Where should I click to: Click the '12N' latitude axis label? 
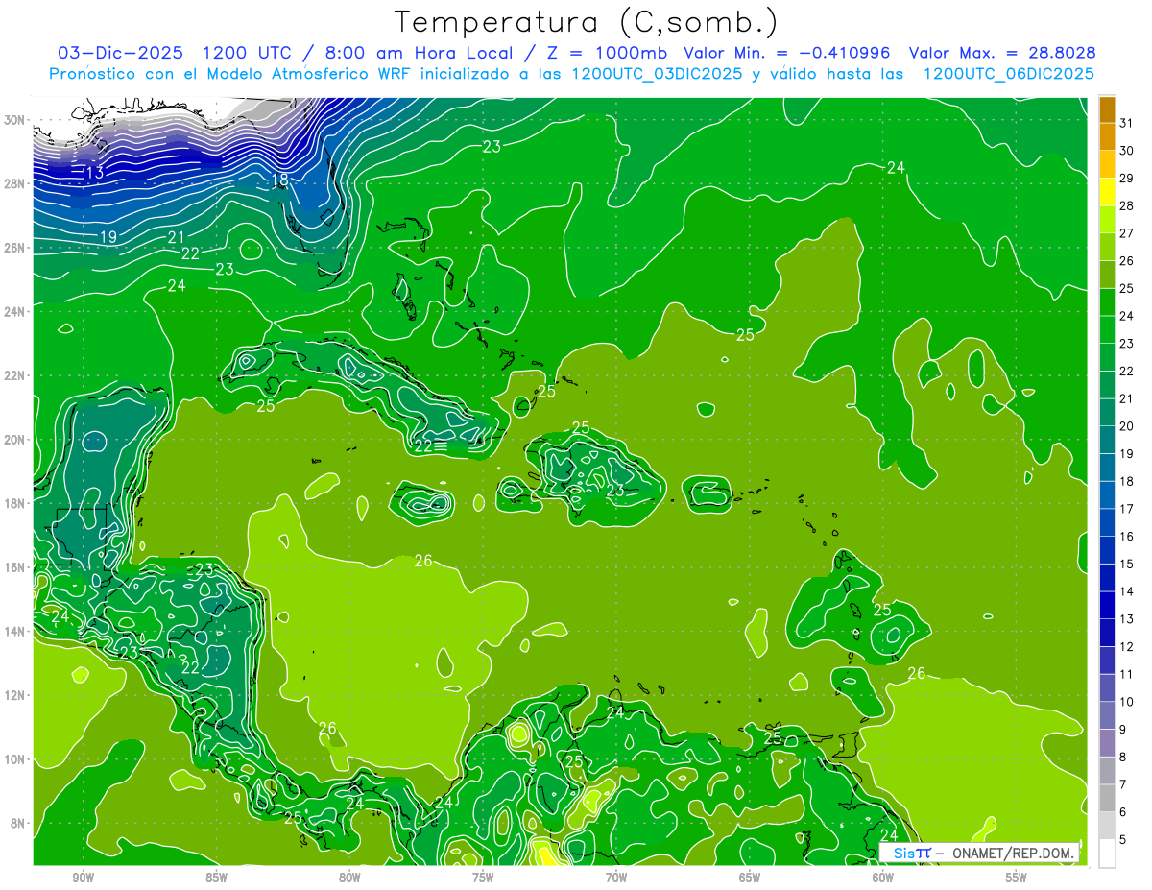pos(13,695)
